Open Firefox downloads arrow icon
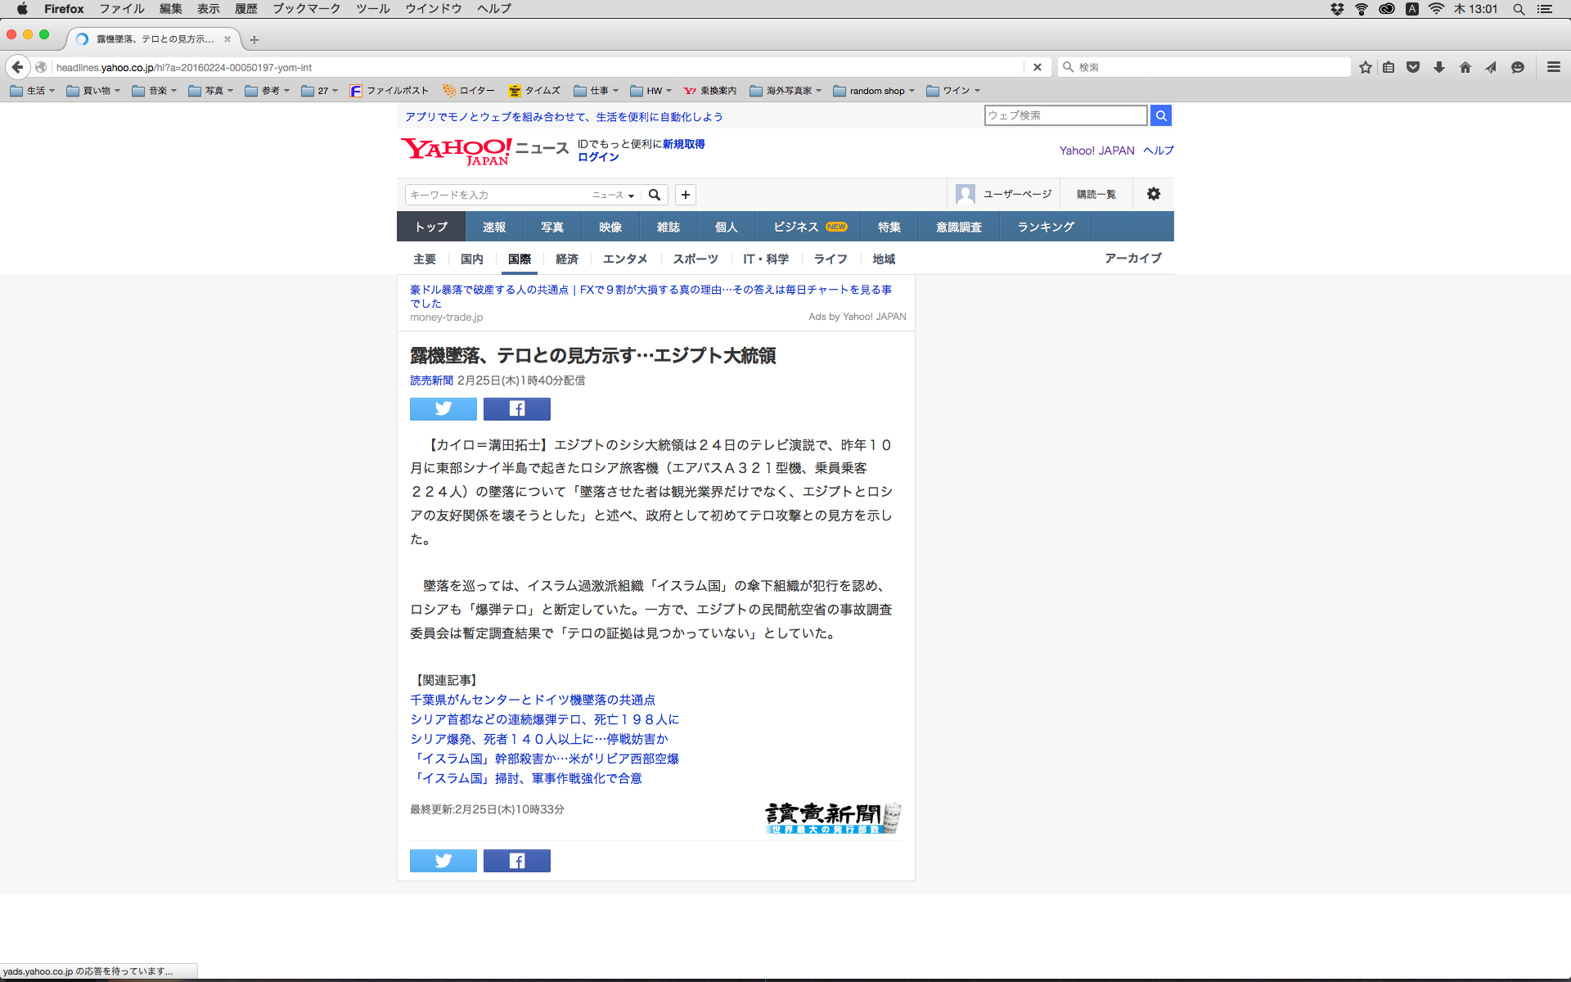The image size is (1571, 982). pyautogui.click(x=1439, y=67)
